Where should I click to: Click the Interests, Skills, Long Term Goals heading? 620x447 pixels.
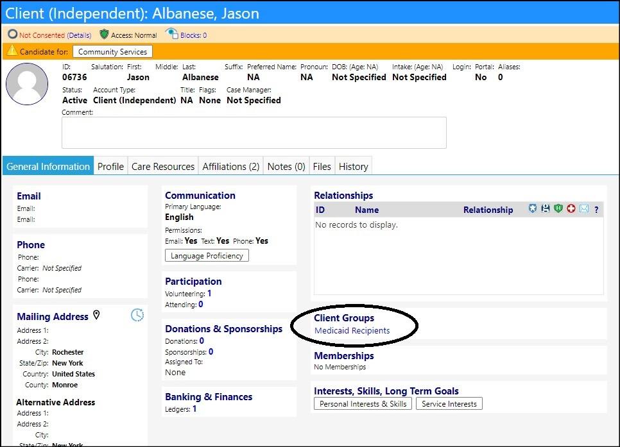click(x=386, y=391)
